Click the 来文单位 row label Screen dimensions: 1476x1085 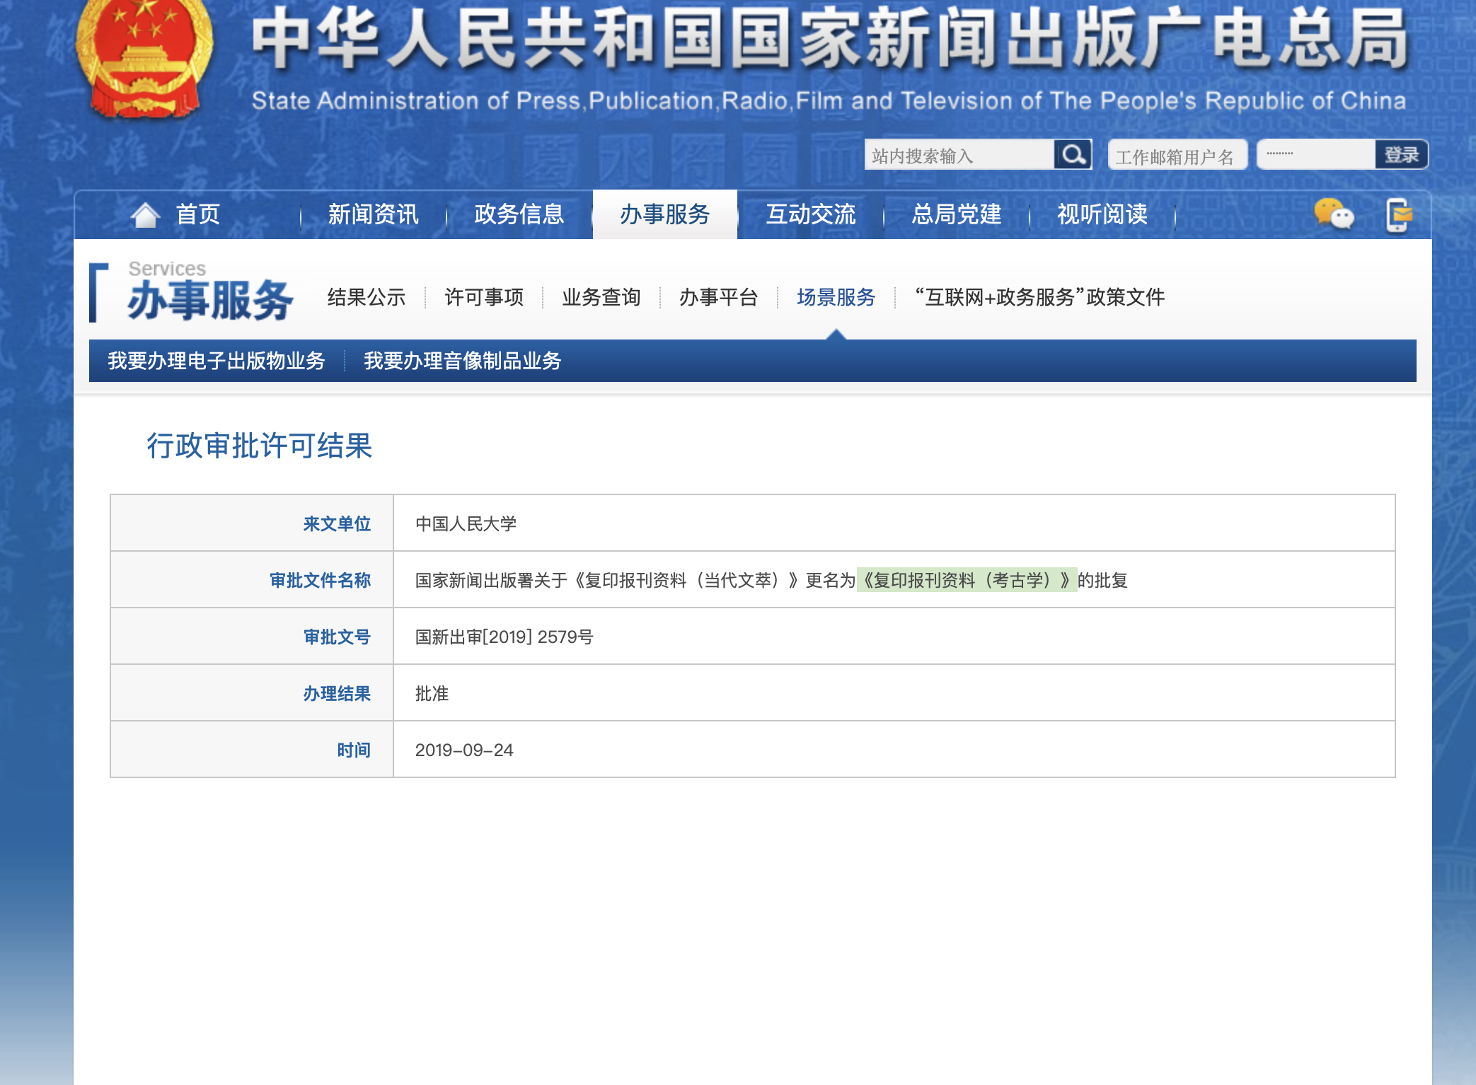[x=337, y=523]
